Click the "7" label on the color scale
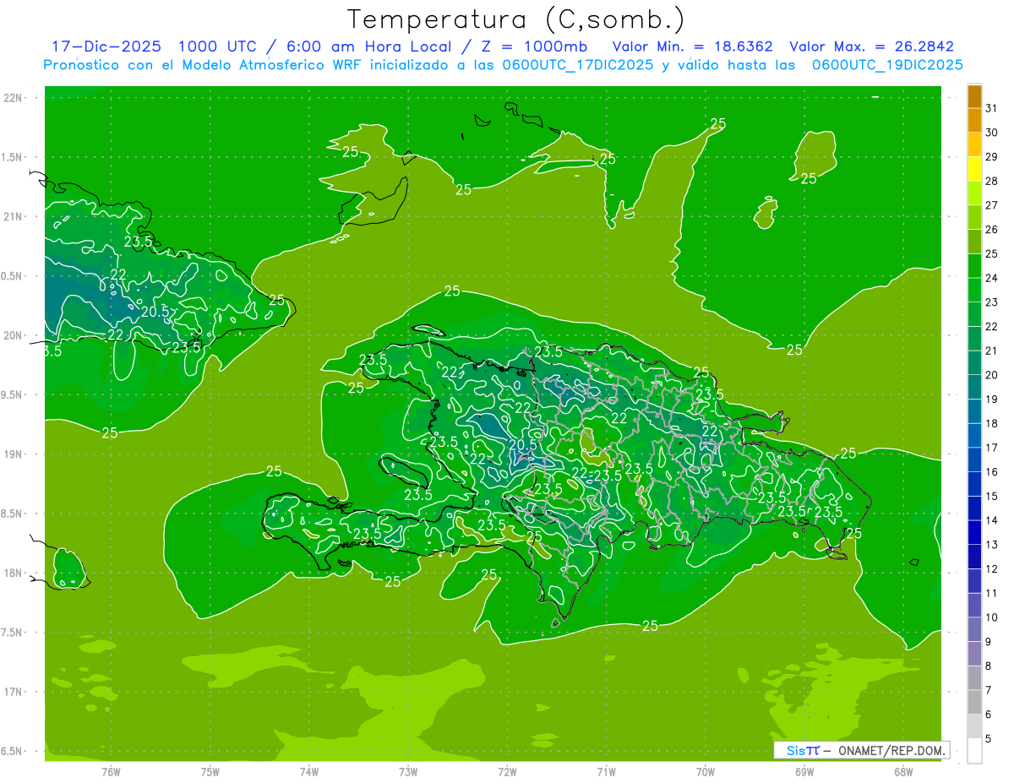Viewport: 1014px width, 783px height. [989, 690]
